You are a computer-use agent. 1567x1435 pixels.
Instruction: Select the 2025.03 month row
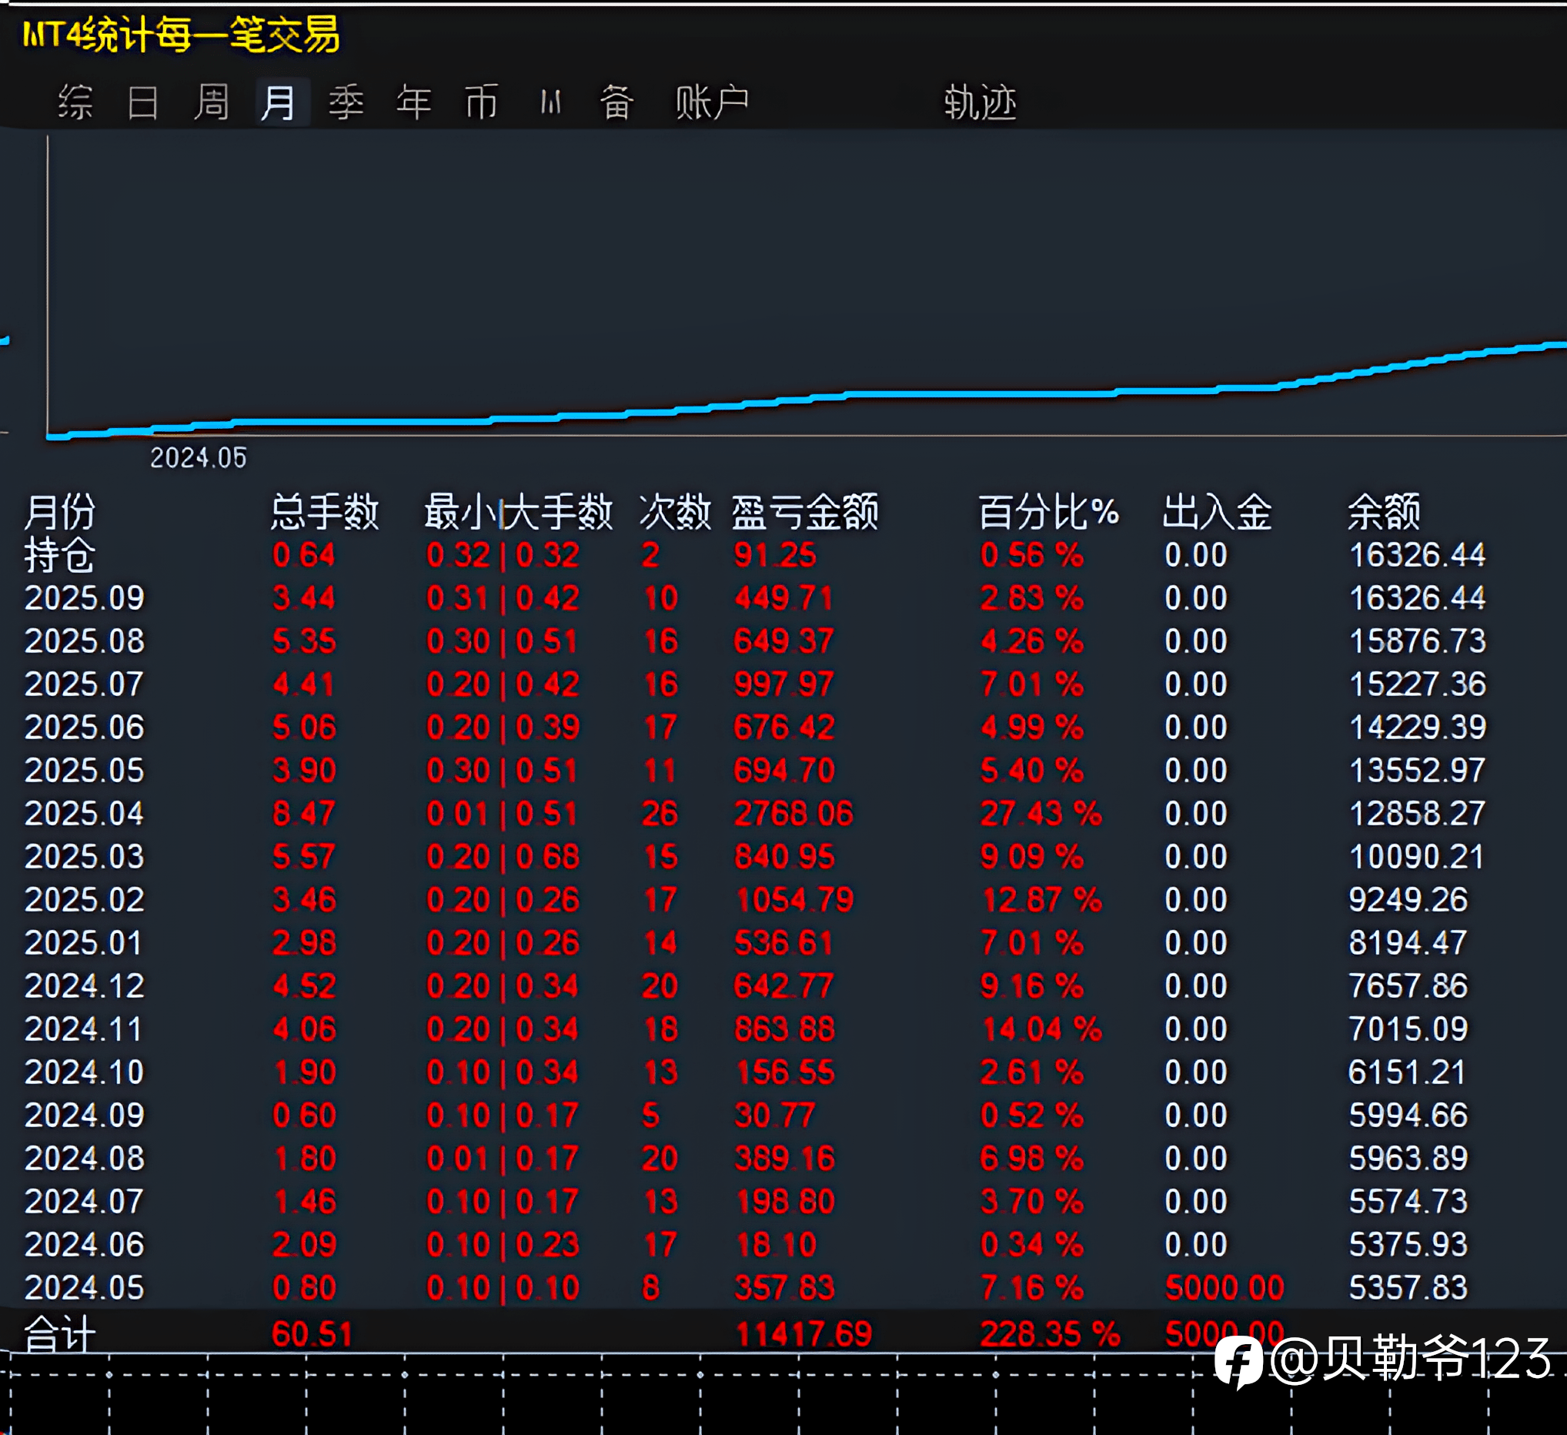[x=754, y=857]
